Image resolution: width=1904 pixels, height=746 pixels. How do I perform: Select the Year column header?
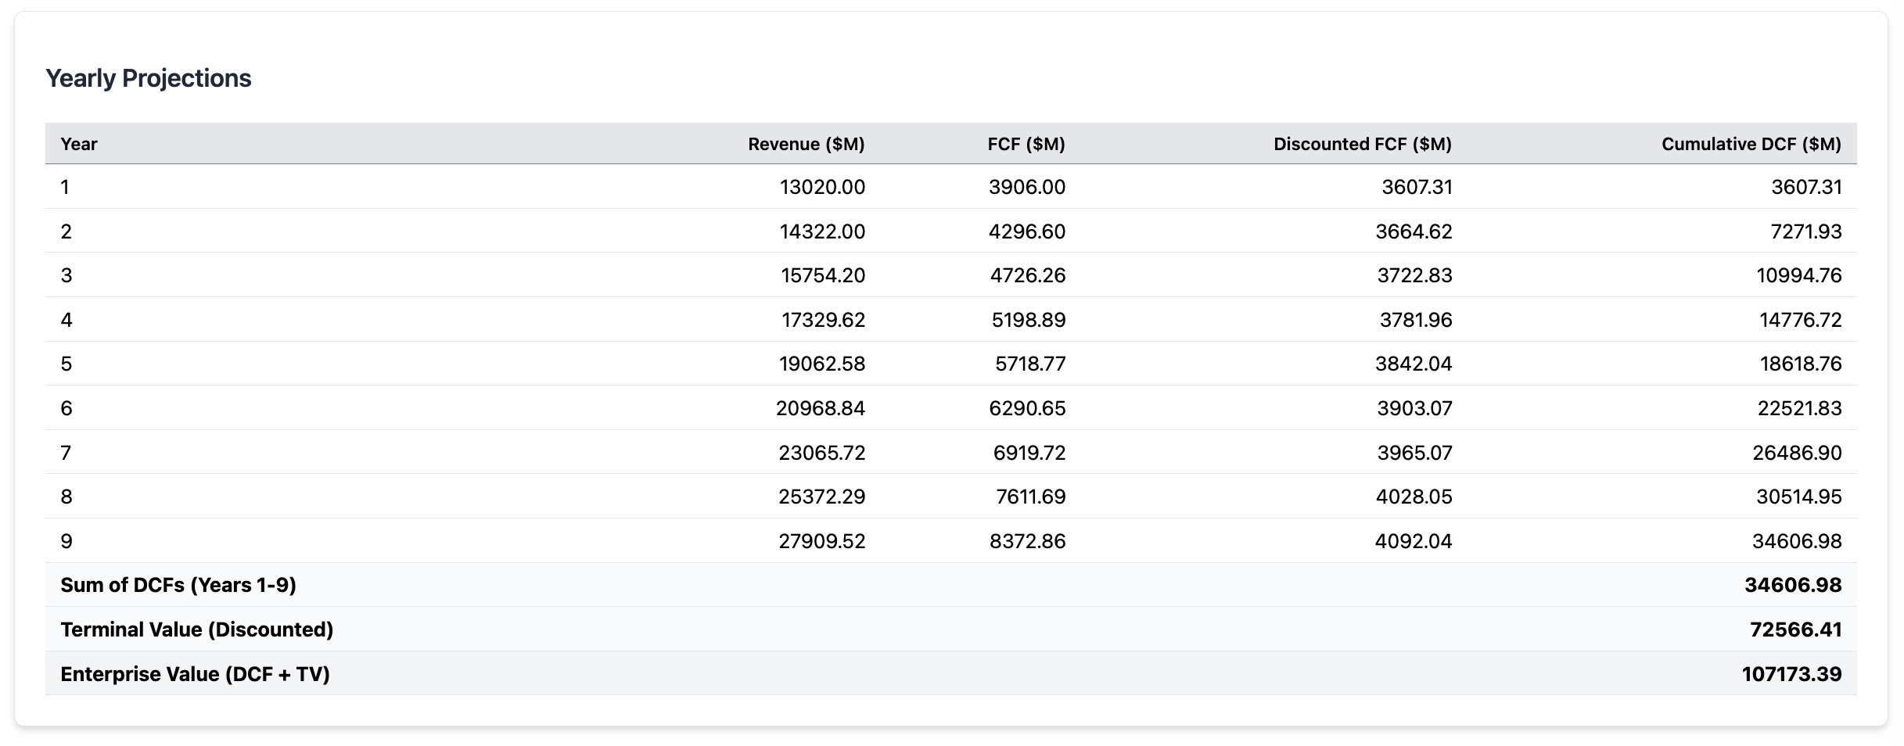[79, 144]
